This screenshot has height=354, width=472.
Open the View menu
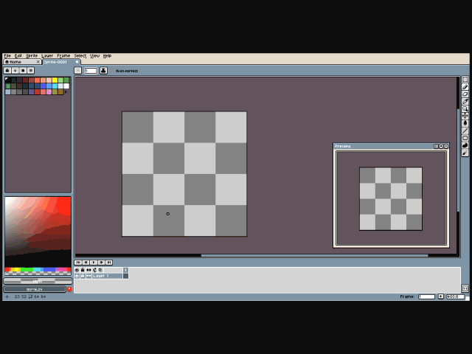95,56
